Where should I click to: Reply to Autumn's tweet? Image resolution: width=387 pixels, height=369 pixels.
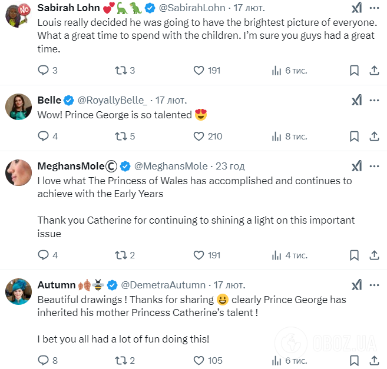tap(43, 360)
